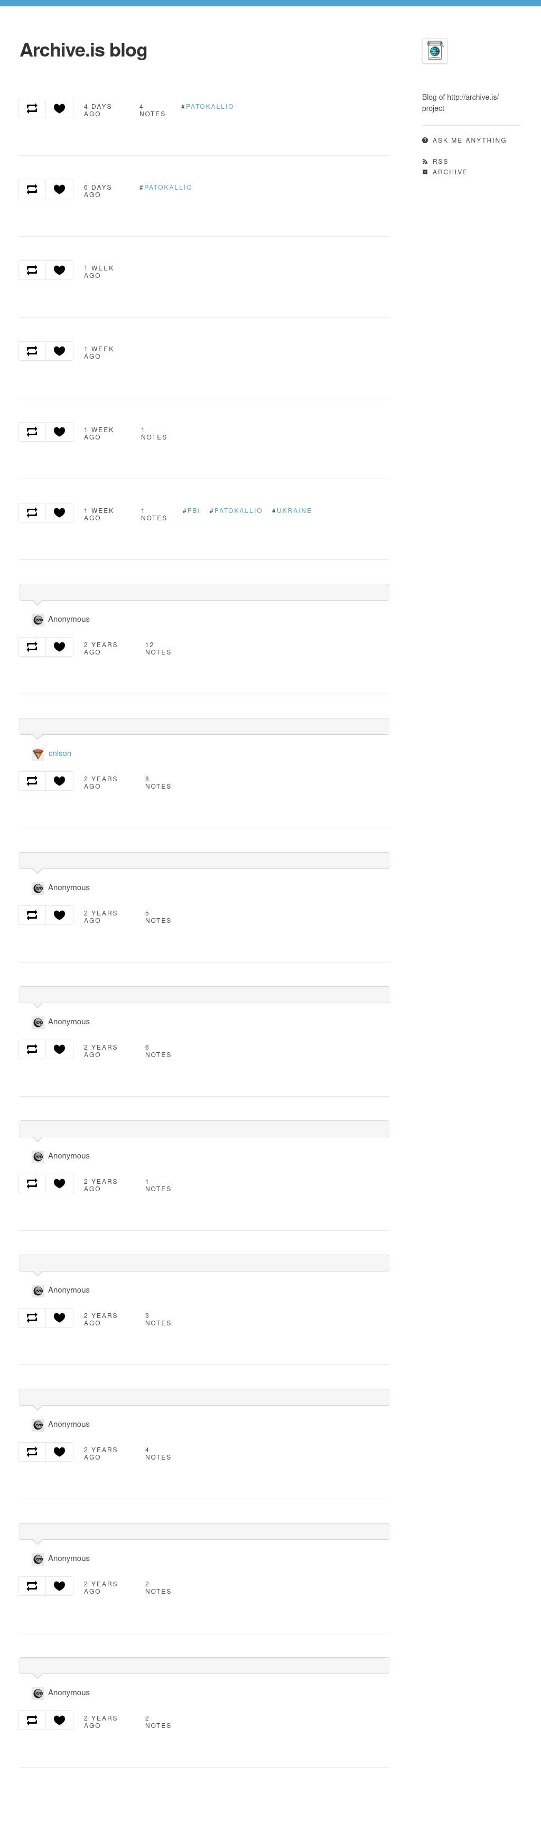Open the RSS feed link
Screen dimensions: 541x1823
click(x=440, y=161)
